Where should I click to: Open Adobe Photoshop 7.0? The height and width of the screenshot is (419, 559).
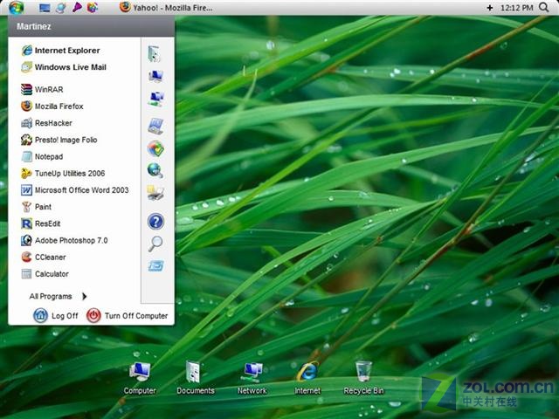[64, 240]
